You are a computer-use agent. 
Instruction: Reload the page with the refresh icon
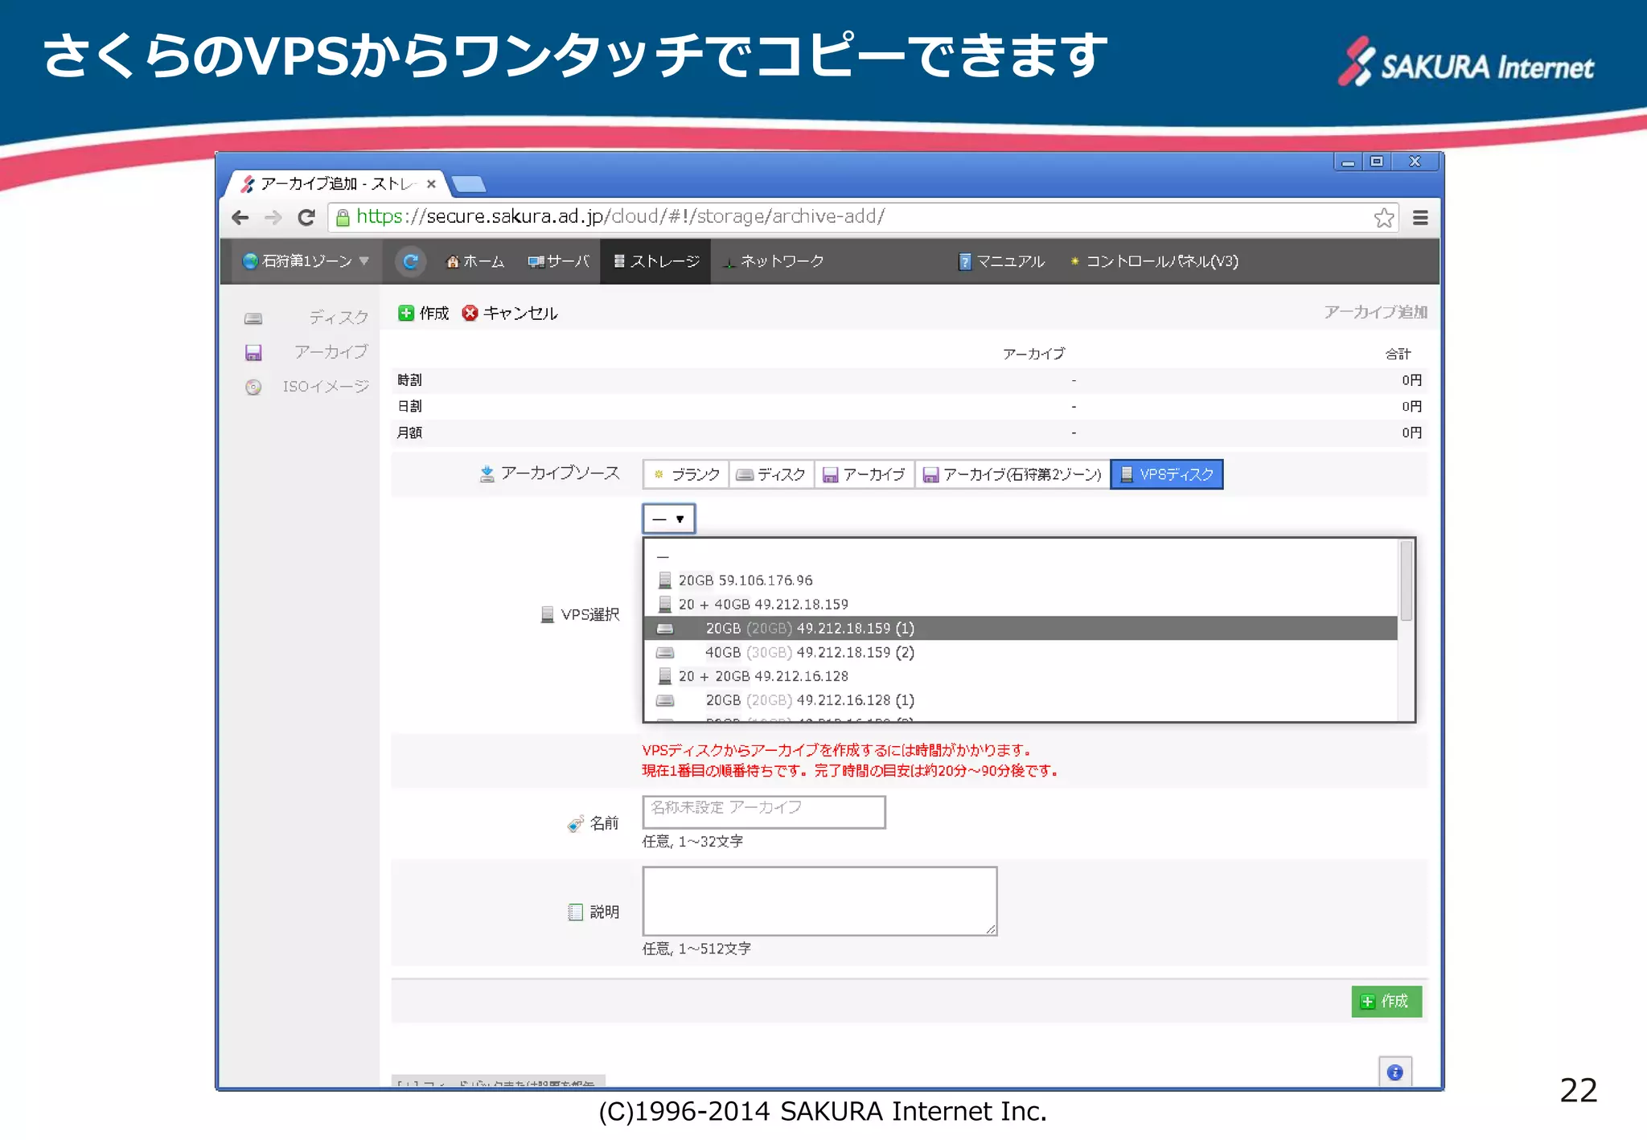point(306,218)
